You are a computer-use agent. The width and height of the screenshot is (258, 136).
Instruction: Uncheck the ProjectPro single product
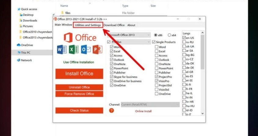pos(156,77)
